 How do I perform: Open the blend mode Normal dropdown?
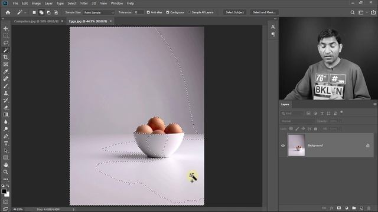tap(297, 121)
